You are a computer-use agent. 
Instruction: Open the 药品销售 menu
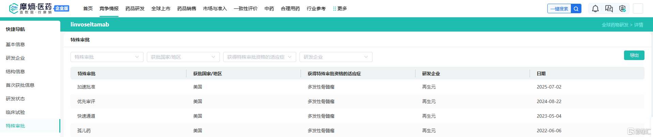coord(187,8)
